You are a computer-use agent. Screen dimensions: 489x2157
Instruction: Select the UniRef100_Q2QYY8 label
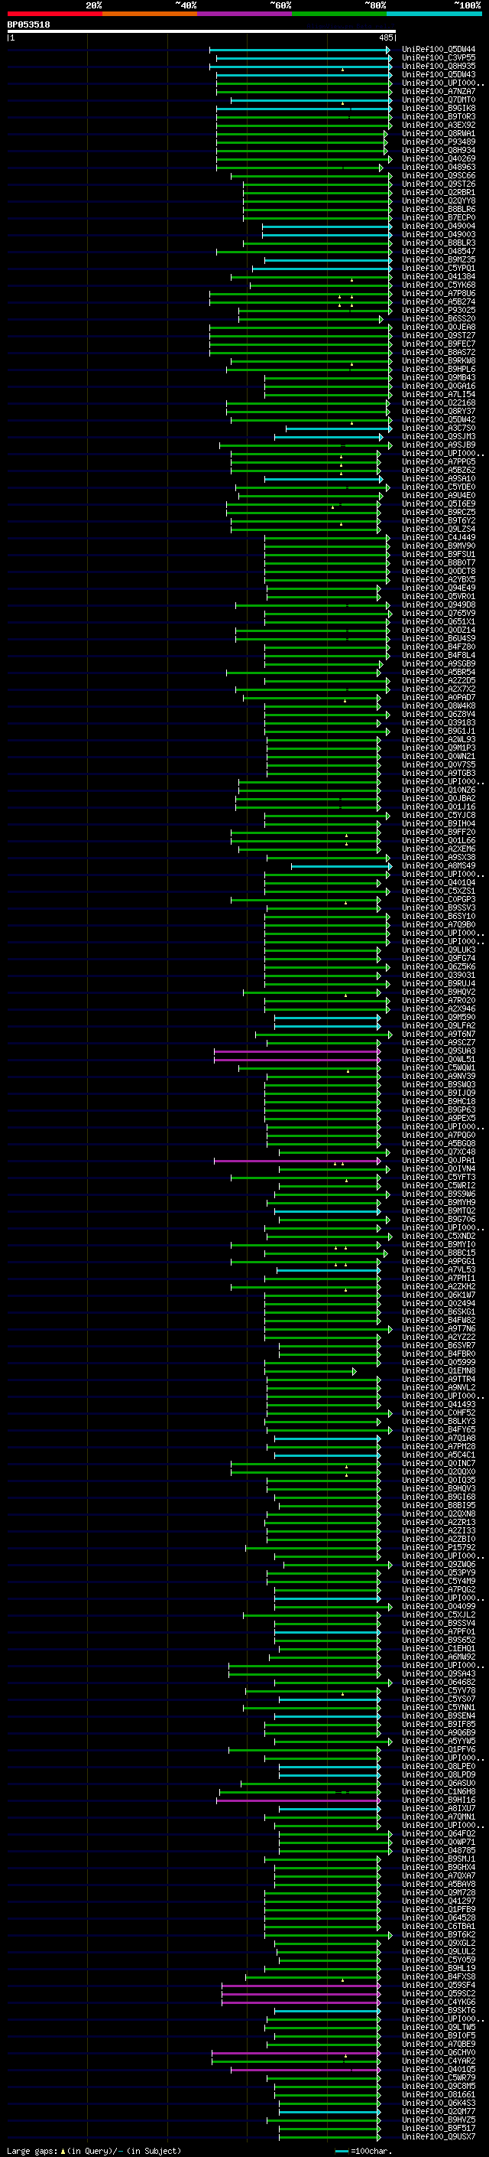coord(438,201)
